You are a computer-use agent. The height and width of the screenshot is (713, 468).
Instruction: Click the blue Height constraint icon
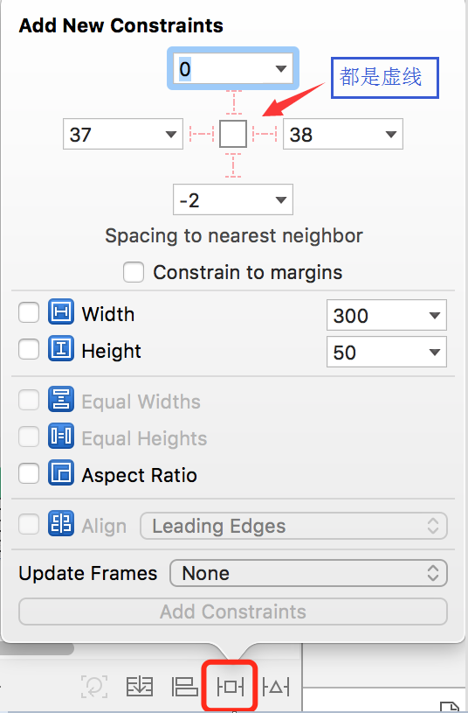(x=61, y=348)
